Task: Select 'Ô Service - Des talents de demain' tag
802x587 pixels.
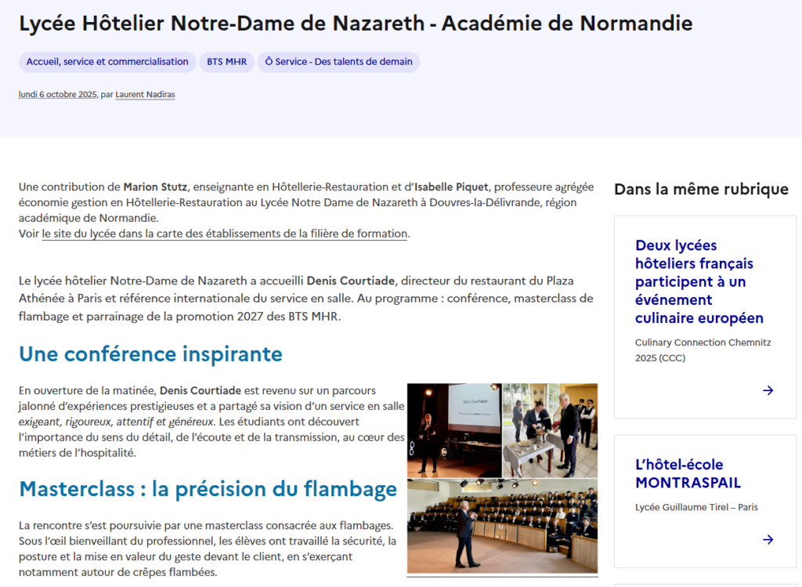Action: [x=339, y=62]
